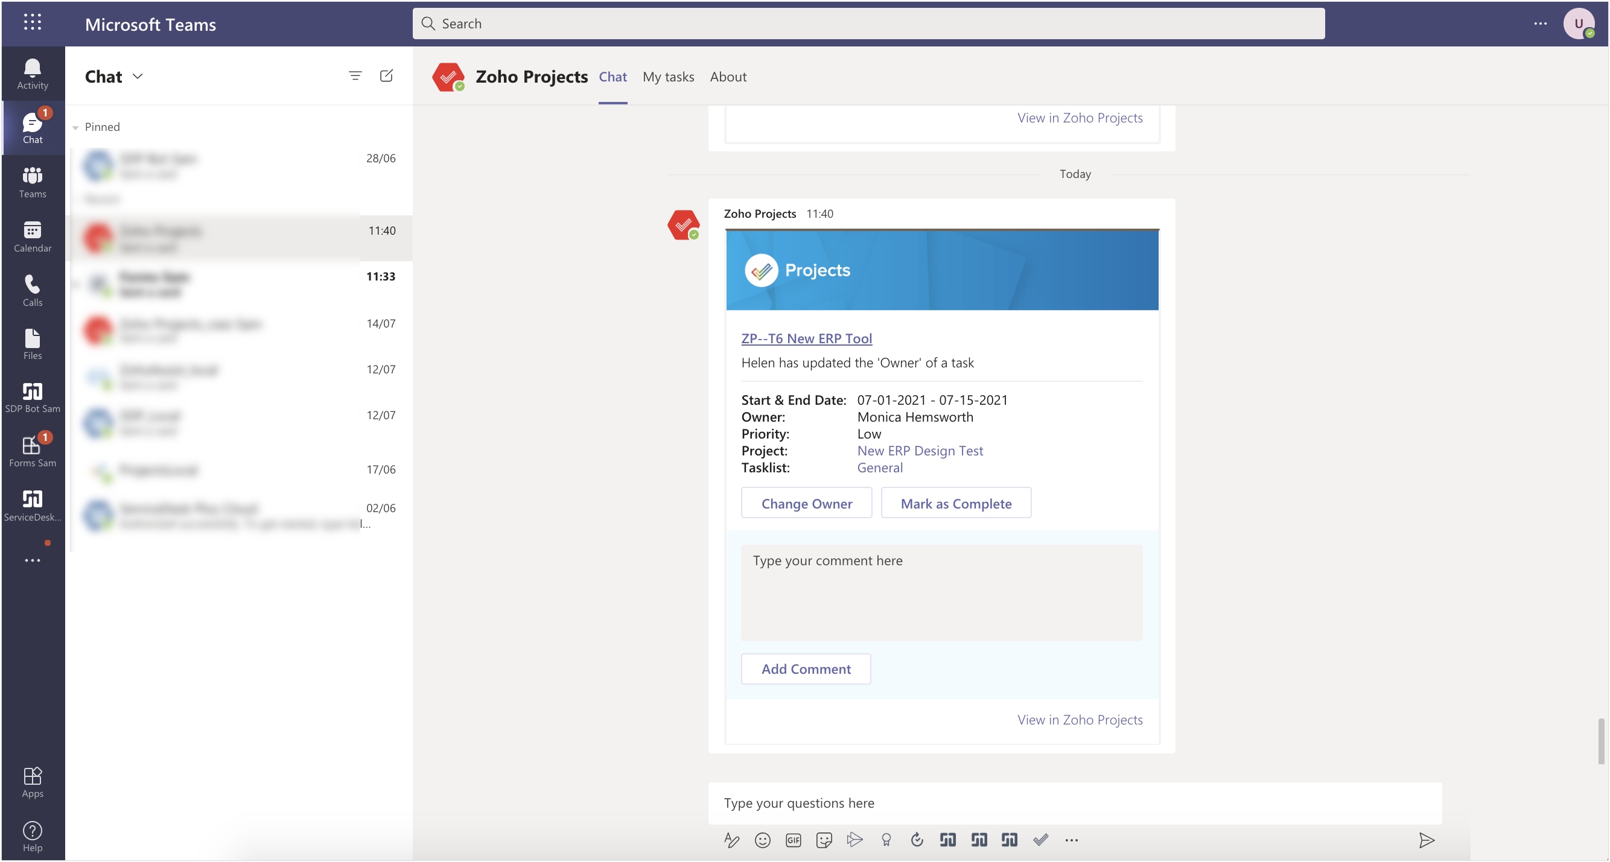Filter the chat list
This screenshot has width=1610, height=862.
[x=355, y=75]
